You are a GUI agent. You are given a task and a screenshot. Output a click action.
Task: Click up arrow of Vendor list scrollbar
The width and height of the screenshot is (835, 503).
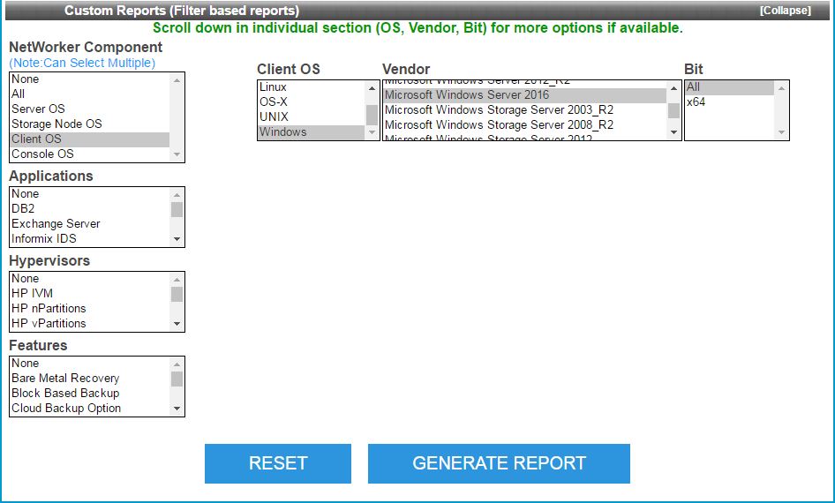coord(673,88)
